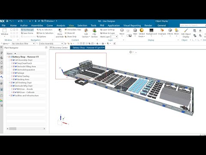This screenshot has height=155, width=206.
Task: Click the Plant Navigator horizontal scrollbar thumb
Action: [13, 129]
